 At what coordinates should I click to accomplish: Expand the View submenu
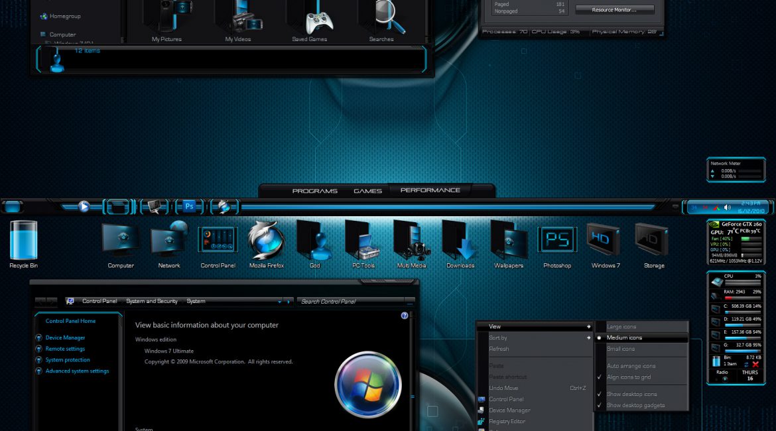point(535,327)
